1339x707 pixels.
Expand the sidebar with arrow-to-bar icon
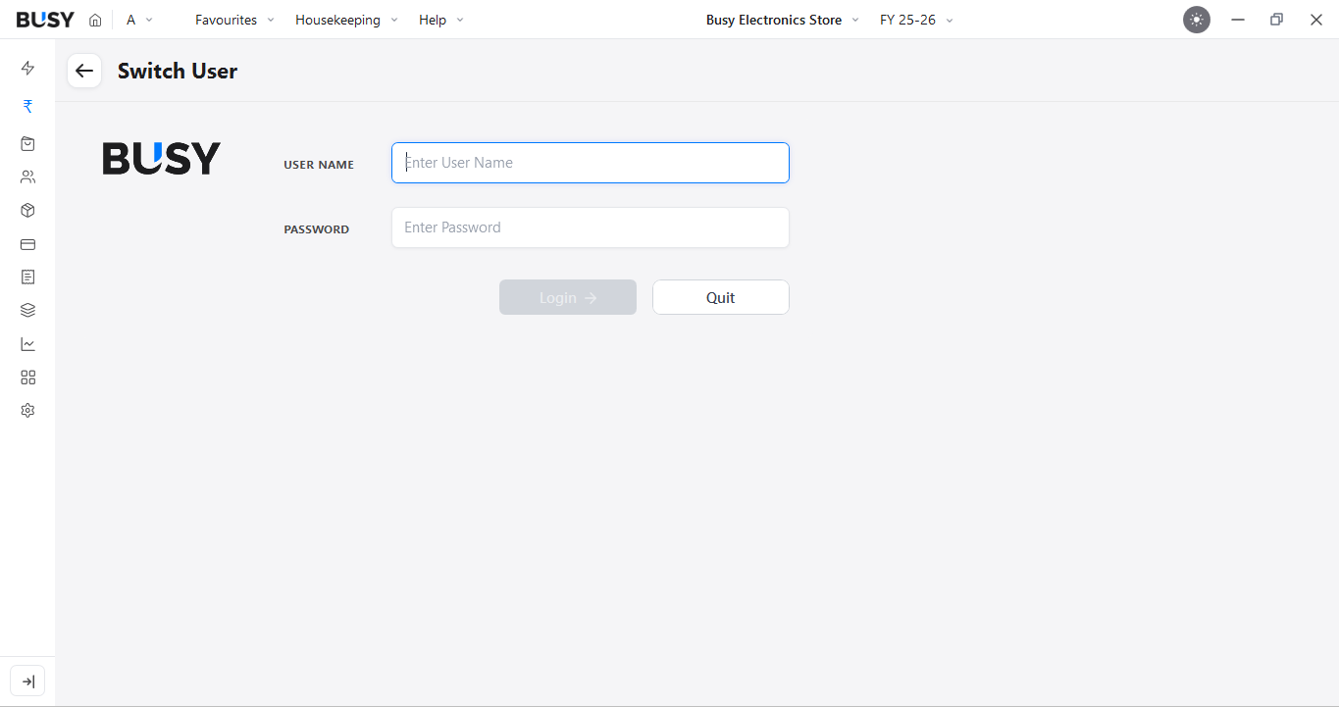[x=27, y=682]
